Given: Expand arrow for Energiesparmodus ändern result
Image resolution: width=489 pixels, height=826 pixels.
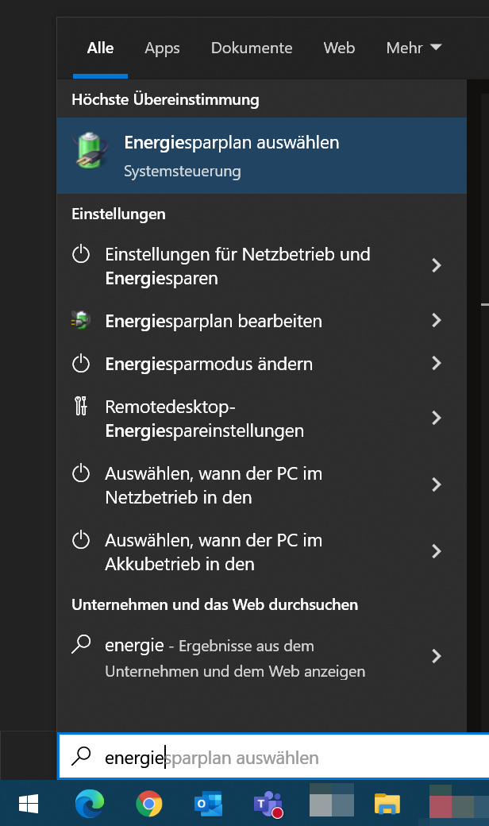Looking at the screenshot, I should tap(436, 364).
